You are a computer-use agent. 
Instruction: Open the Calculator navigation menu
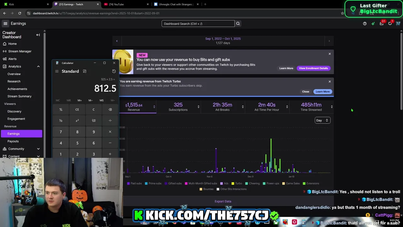(57, 71)
